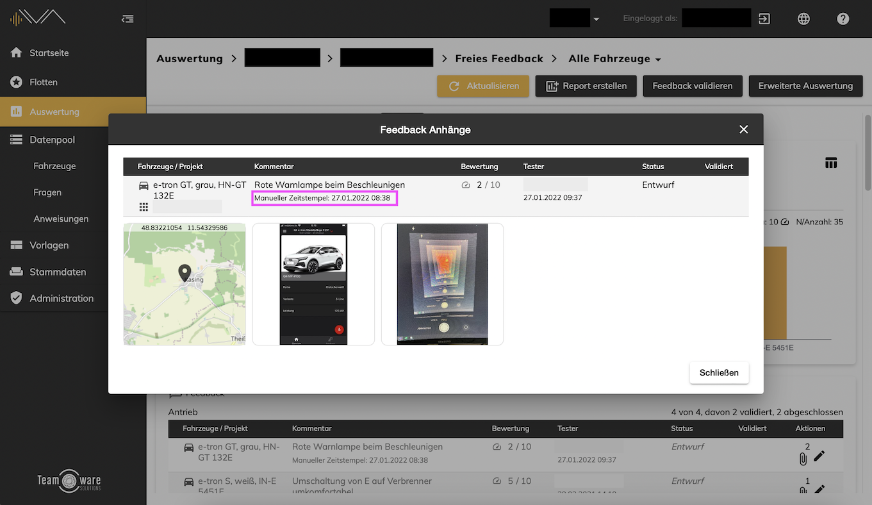
Task: Open Alle Fahrzeuge dropdown
Action: 614,58
